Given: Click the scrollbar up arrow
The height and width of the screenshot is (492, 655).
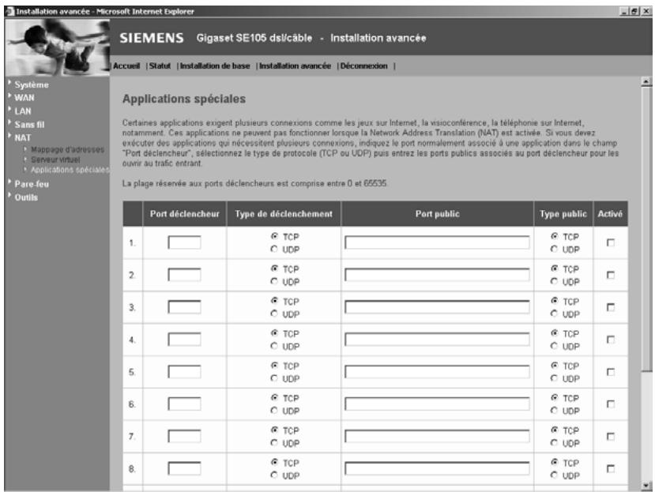Looking at the screenshot, I should point(646,82).
